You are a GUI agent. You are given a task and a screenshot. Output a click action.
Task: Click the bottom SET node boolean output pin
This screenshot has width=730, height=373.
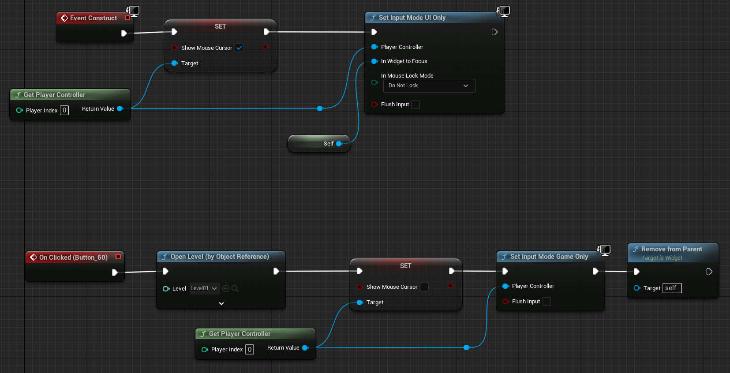click(x=451, y=286)
